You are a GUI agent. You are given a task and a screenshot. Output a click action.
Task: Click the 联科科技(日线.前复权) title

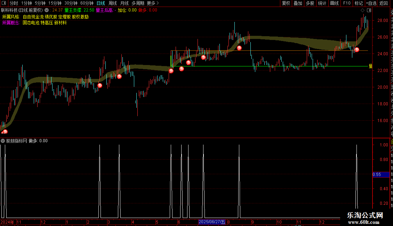(22, 10)
